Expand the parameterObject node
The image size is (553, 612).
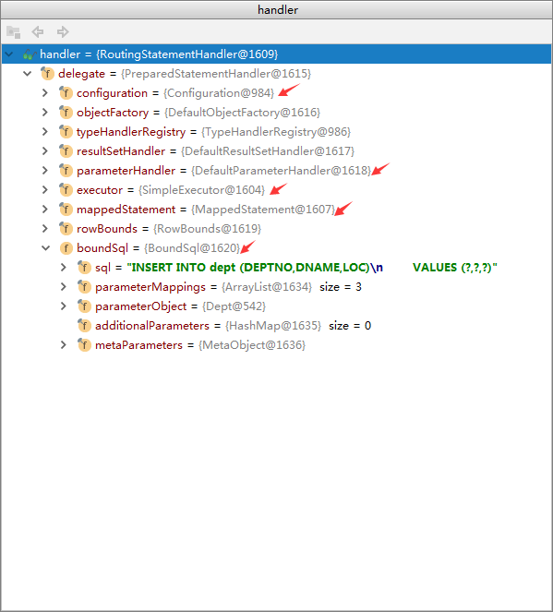tap(64, 306)
